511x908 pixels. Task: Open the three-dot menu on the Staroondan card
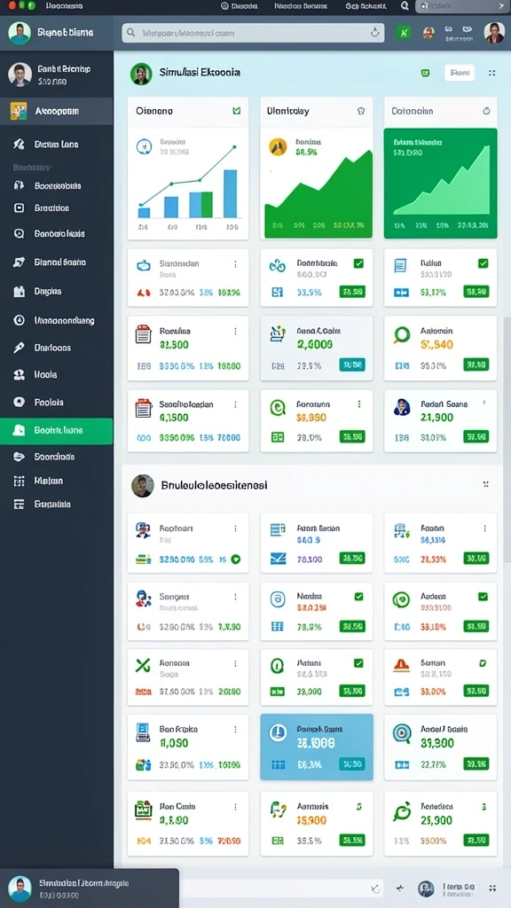tap(235, 264)
